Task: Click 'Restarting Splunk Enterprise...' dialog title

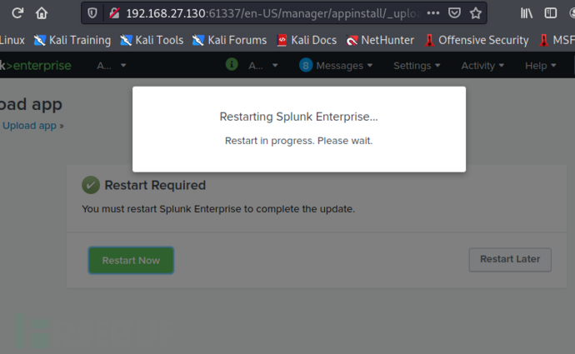Action: click(298, 117)
